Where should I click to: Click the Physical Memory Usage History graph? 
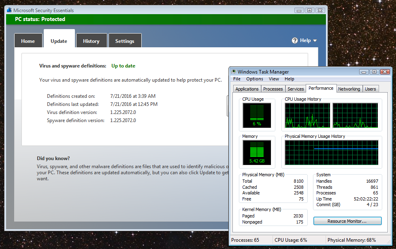[x=332, y=152]
